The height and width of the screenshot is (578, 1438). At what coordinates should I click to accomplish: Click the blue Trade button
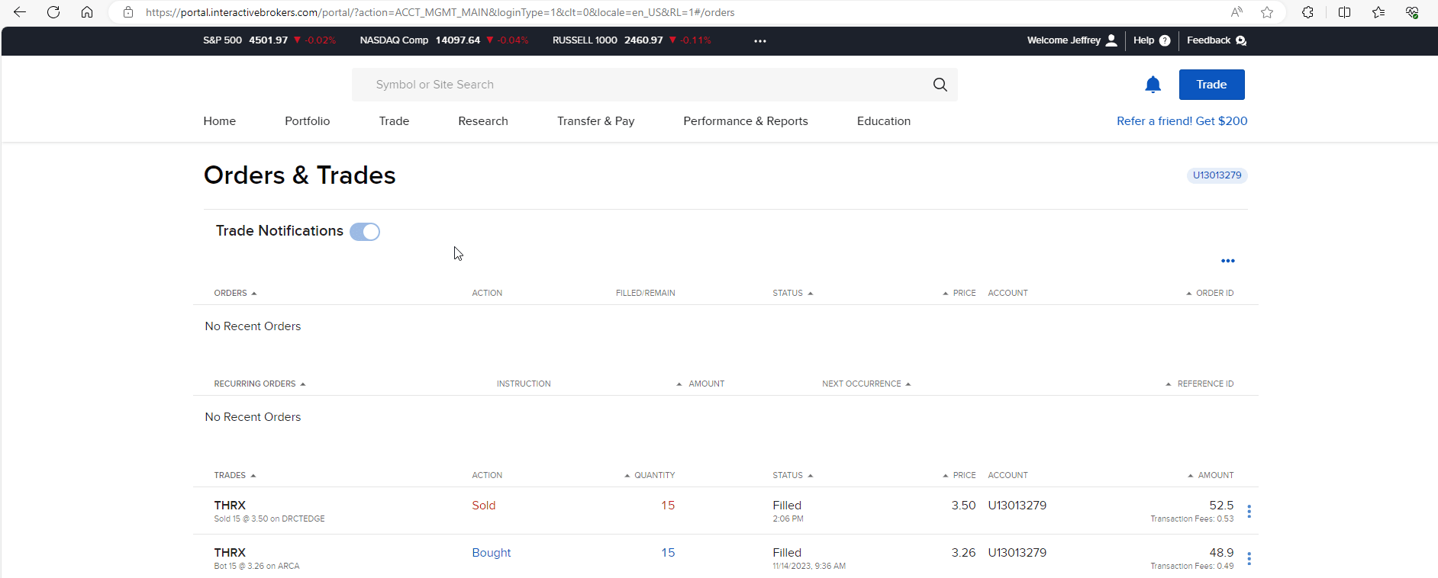click(x=1211, y=85)
